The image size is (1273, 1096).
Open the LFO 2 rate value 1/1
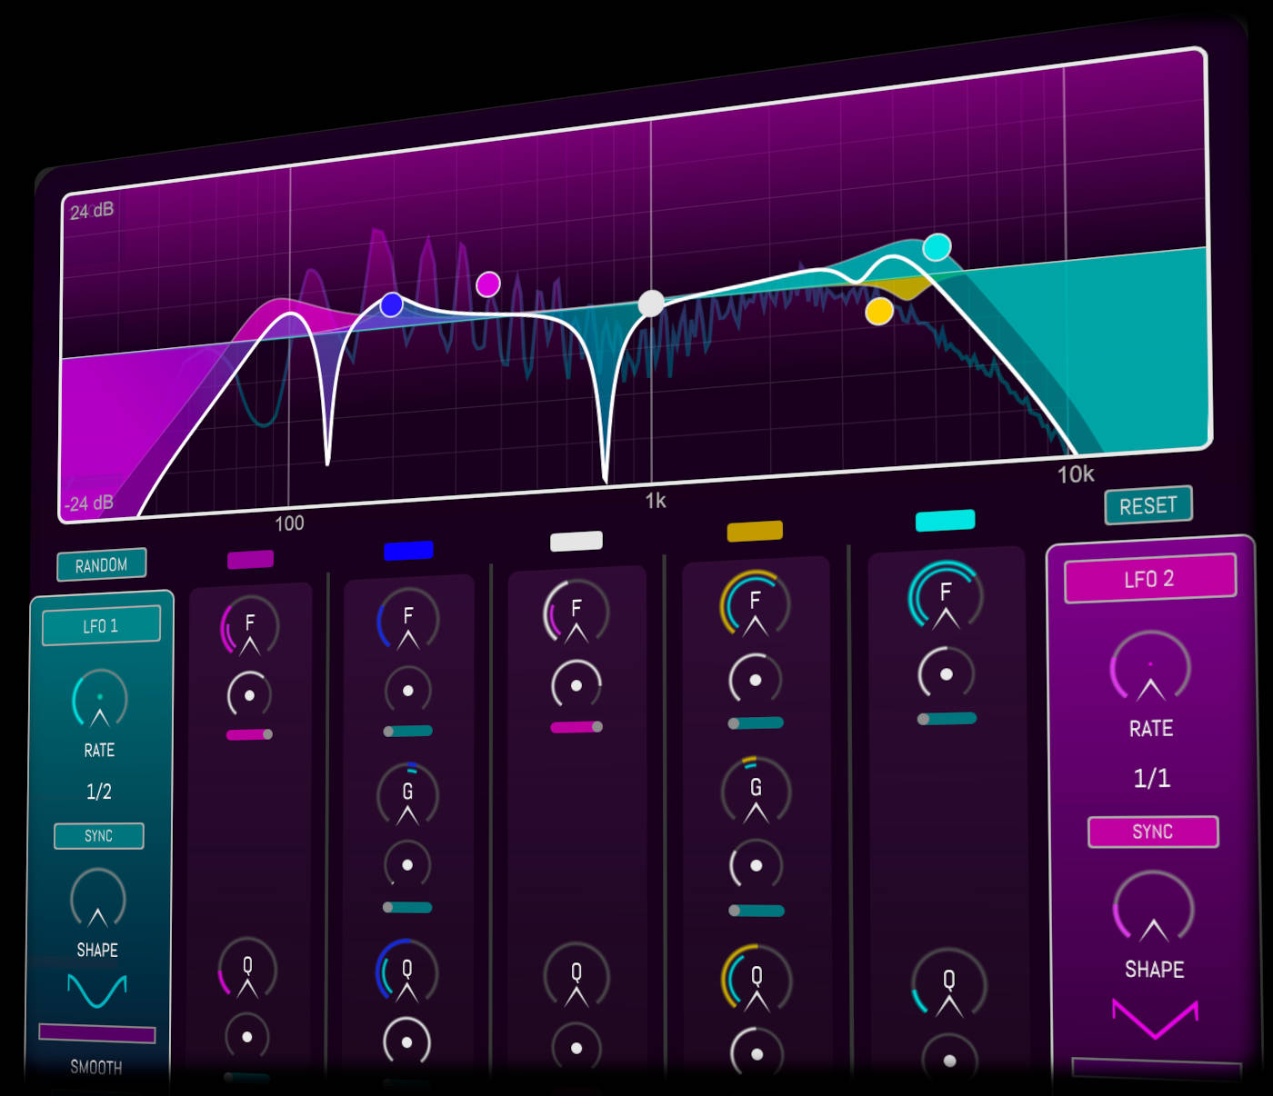[x=1151, y=778]
